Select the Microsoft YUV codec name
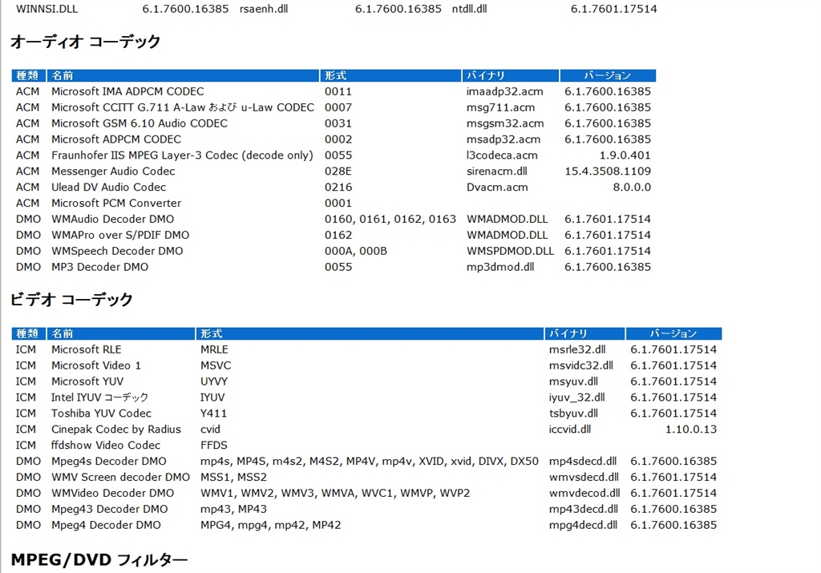 tap(87, 381)
